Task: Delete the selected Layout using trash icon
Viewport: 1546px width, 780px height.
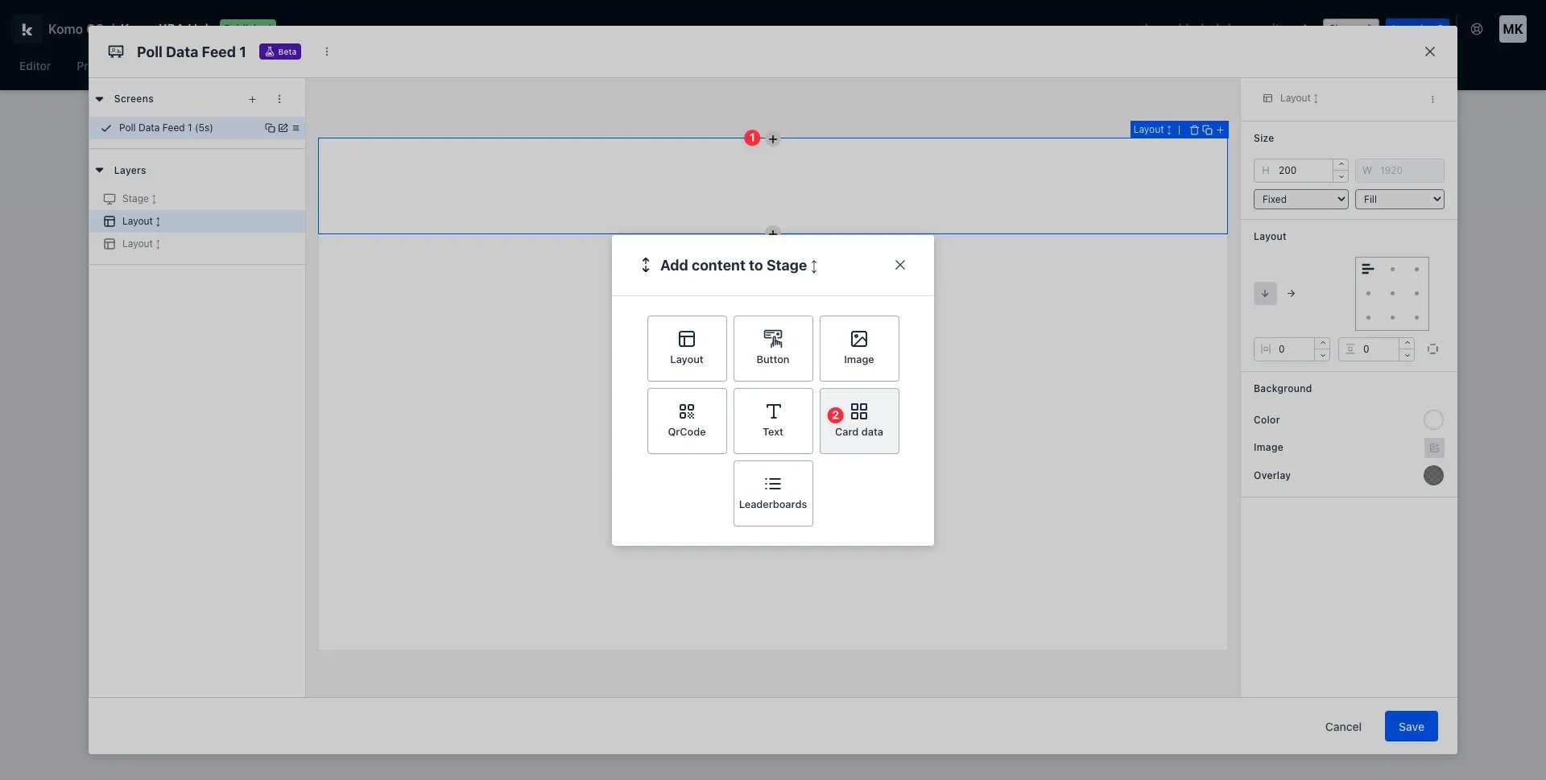Action: pos(1194,130)
